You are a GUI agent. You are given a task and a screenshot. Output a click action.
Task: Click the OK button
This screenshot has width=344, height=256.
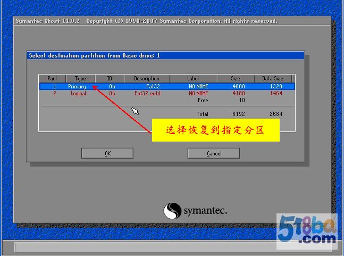(107, 153)
